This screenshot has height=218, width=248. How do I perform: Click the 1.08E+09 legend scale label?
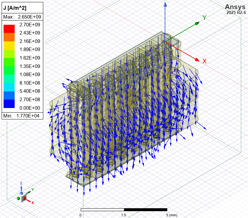tap(30, 75)
